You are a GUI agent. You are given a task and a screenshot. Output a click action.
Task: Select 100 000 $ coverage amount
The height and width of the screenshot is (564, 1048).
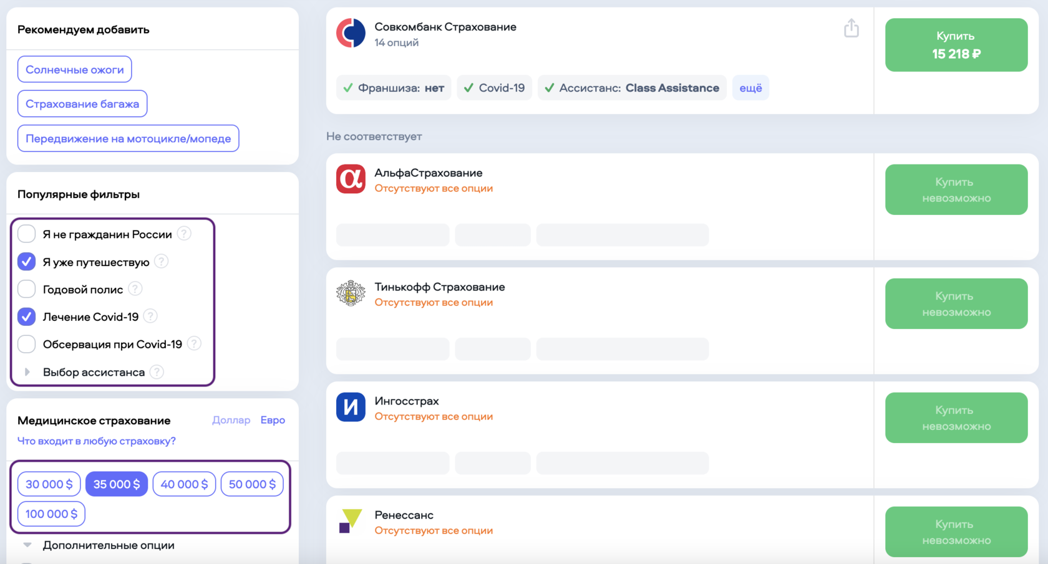coord(51,514)
